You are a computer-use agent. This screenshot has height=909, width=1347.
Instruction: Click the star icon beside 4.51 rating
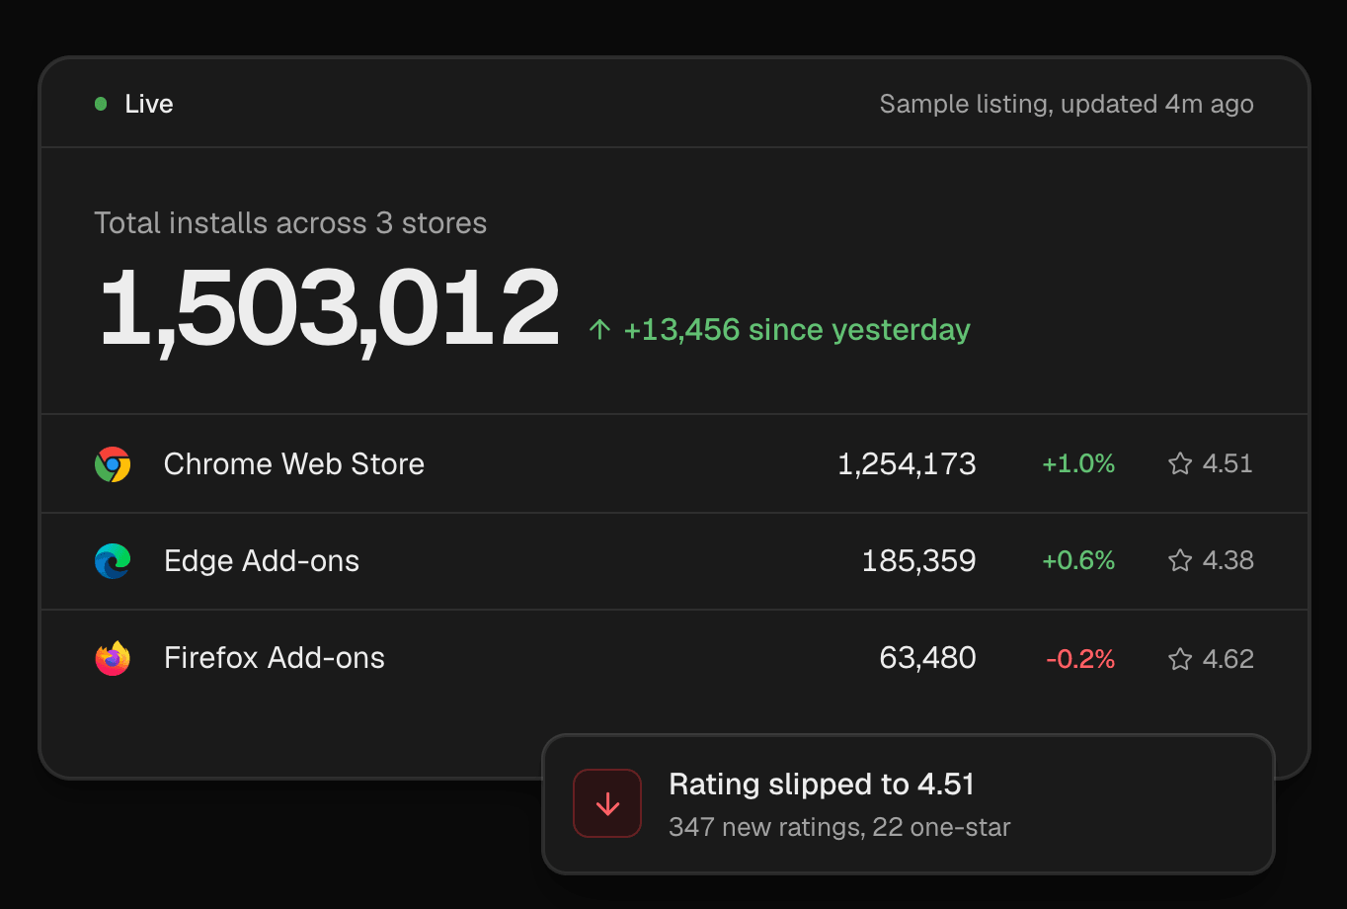pos(1180,463)
